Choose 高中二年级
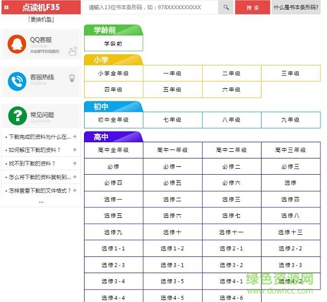Screen dimensions: 327x302 (232, 150)
